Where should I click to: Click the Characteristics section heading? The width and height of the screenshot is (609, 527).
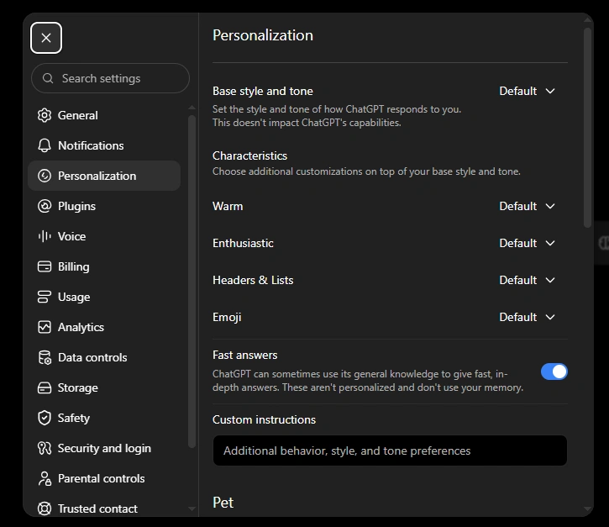249,155
